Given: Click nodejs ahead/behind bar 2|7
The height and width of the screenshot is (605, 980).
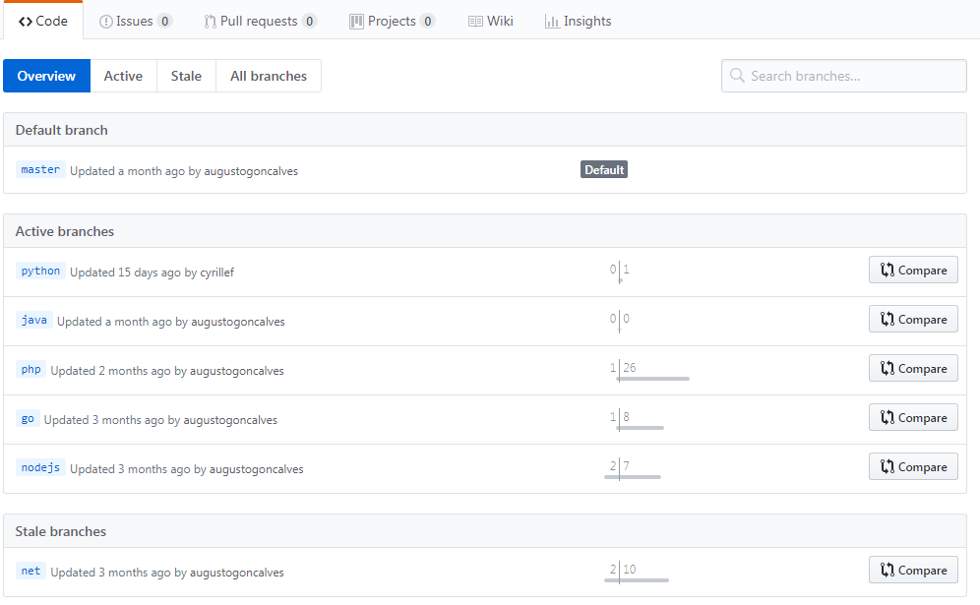Looking at the screenshot, I should click(x=632, y=468).
